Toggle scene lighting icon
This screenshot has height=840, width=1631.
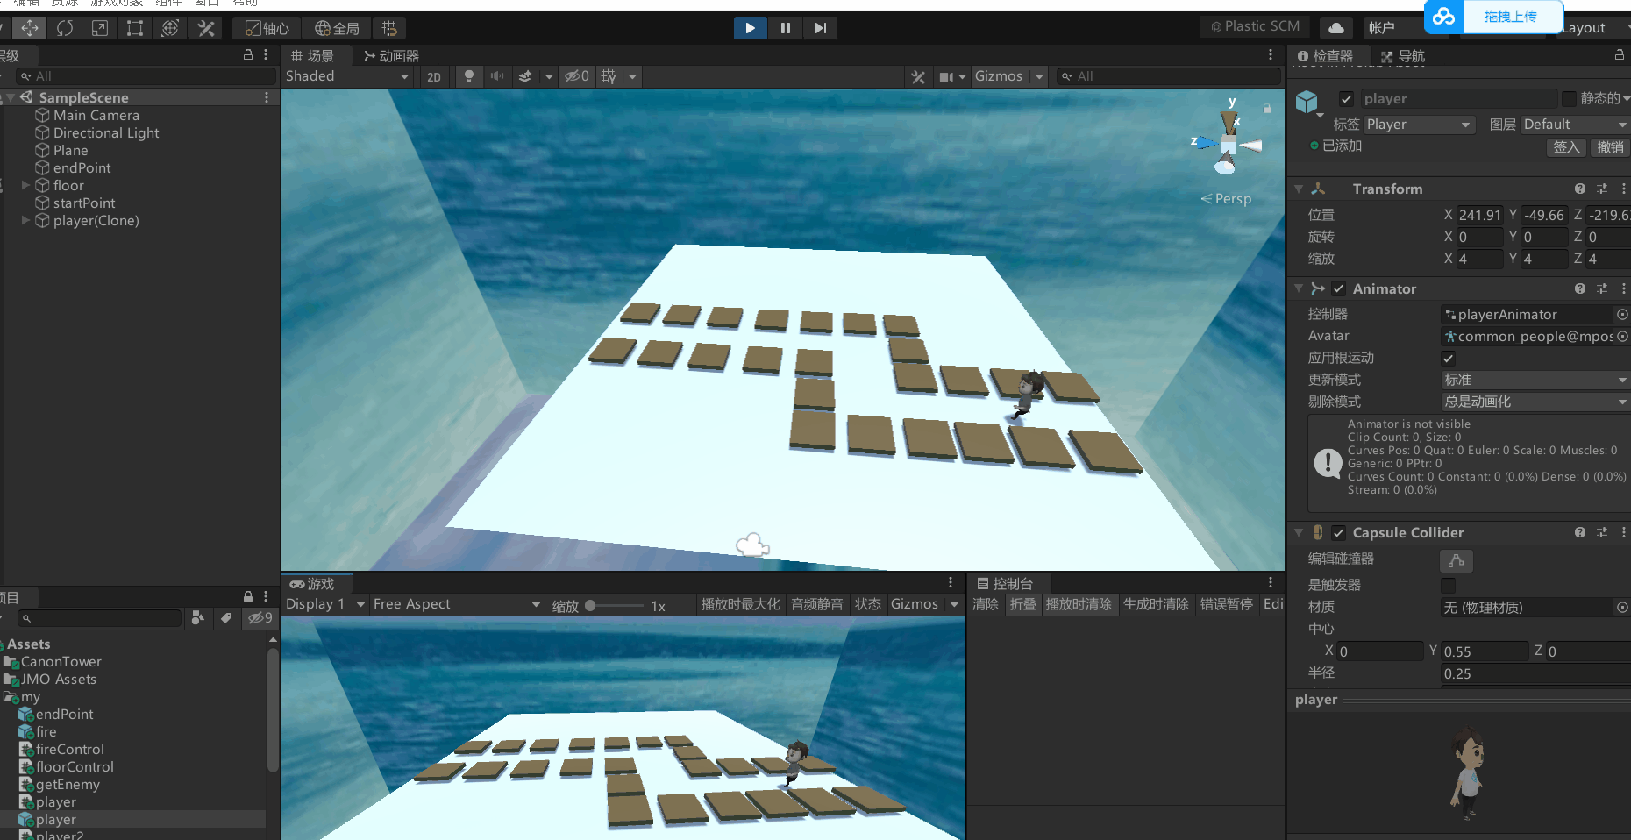[469, 76]
